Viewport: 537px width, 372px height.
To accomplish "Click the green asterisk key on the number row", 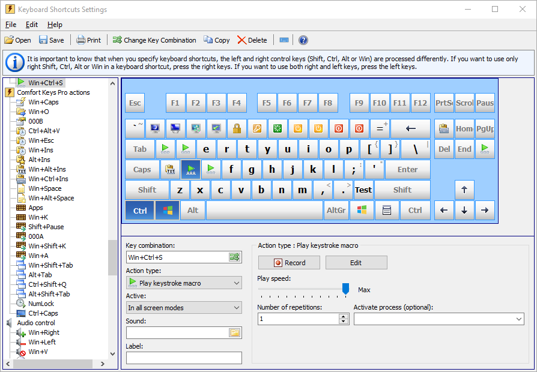I will [x=278, y=128].
